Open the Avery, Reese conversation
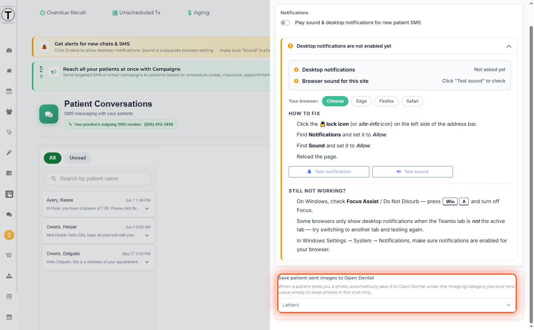This screenshot has height=330, width=534. pos(98,204)
